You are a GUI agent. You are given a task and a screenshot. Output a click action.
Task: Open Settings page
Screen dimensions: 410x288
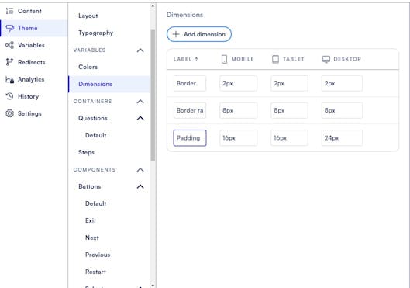[34, 113]
